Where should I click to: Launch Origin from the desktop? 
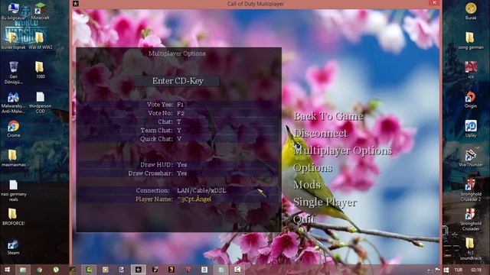click(471, 99)
